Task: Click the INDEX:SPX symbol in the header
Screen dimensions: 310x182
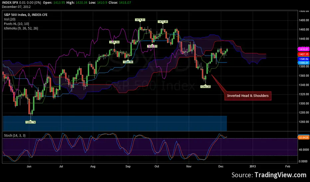Action: (10, 3)
